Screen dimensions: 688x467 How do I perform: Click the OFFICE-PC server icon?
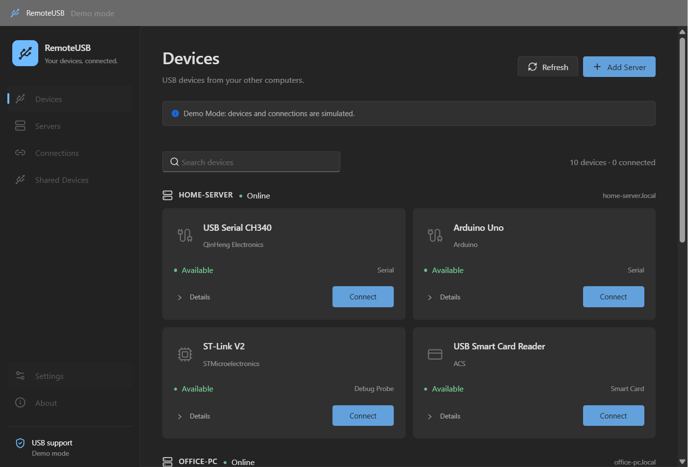tap(168, 462)
